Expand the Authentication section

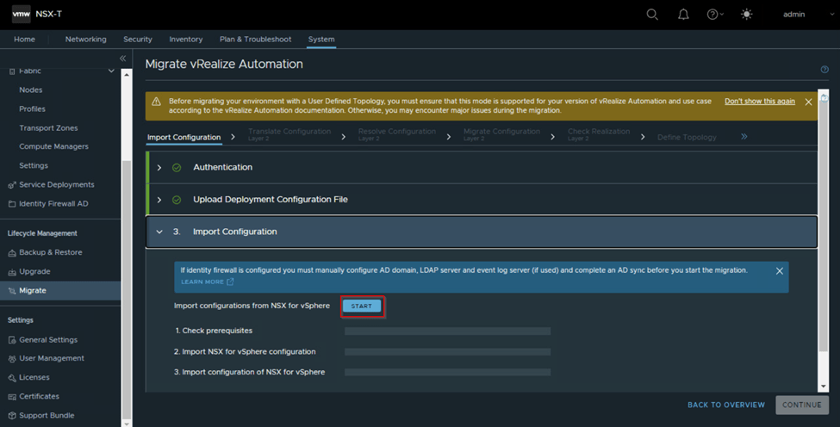[159, 168]
